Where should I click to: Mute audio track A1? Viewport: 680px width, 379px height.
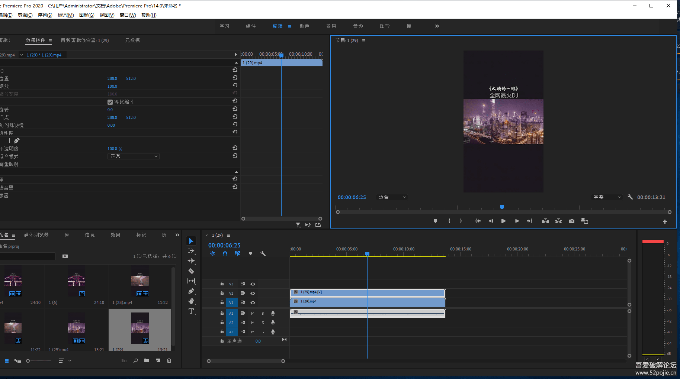[x=253, y=313]
